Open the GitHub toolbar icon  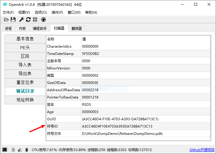pos(43,19)
